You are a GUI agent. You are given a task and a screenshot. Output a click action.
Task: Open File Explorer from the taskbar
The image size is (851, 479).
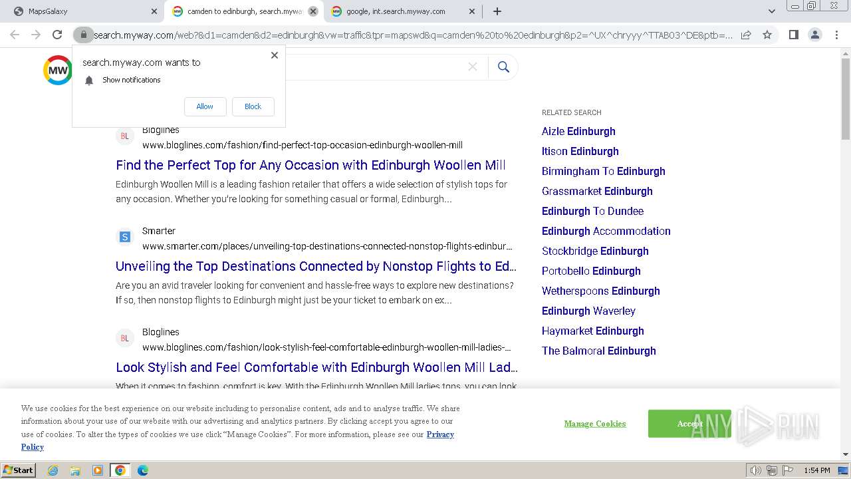pos(75,470)
